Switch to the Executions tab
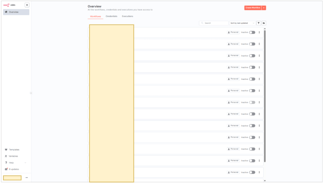324x183 pixels. (x=128, y=16)
